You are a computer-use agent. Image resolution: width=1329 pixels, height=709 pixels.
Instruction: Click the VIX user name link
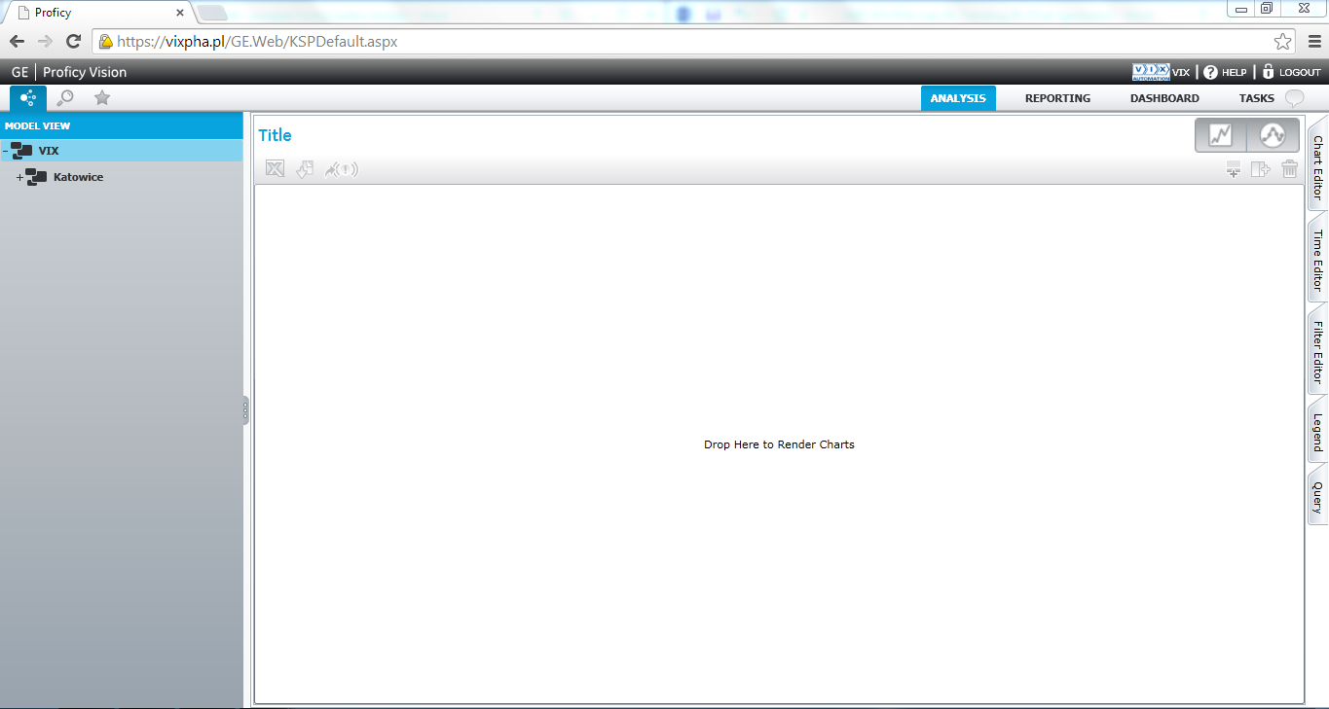click(x=1181, y=72)
